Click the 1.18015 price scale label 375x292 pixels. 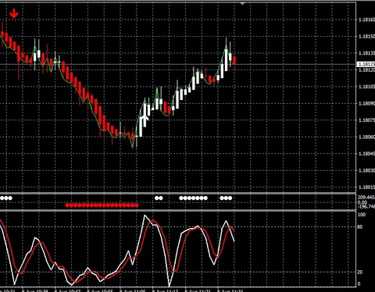(x=366, y=187)
